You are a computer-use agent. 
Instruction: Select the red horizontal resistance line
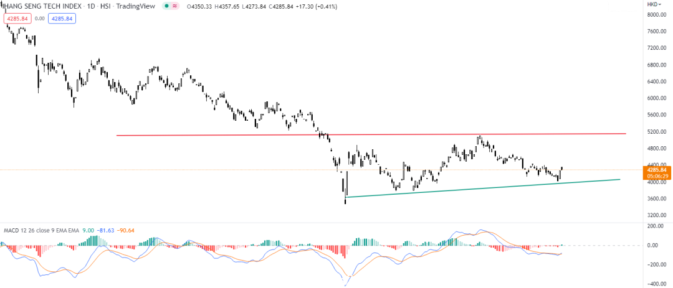[371, 134]
